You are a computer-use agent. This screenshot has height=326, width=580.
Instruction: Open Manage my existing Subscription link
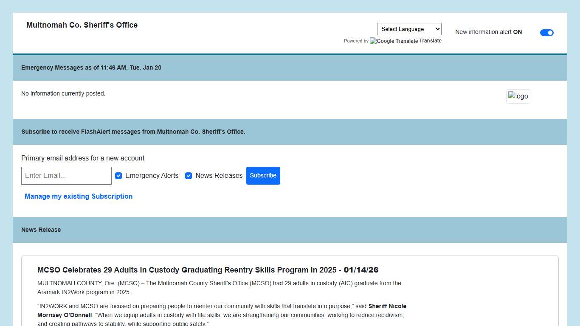[79, 196]
